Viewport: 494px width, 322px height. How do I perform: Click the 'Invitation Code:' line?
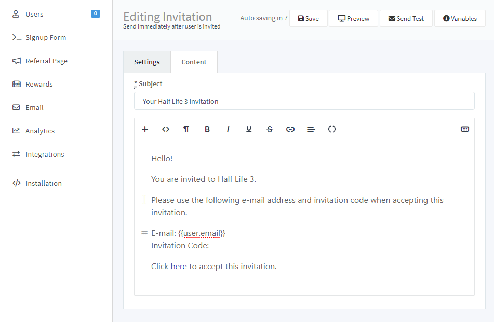180,246
